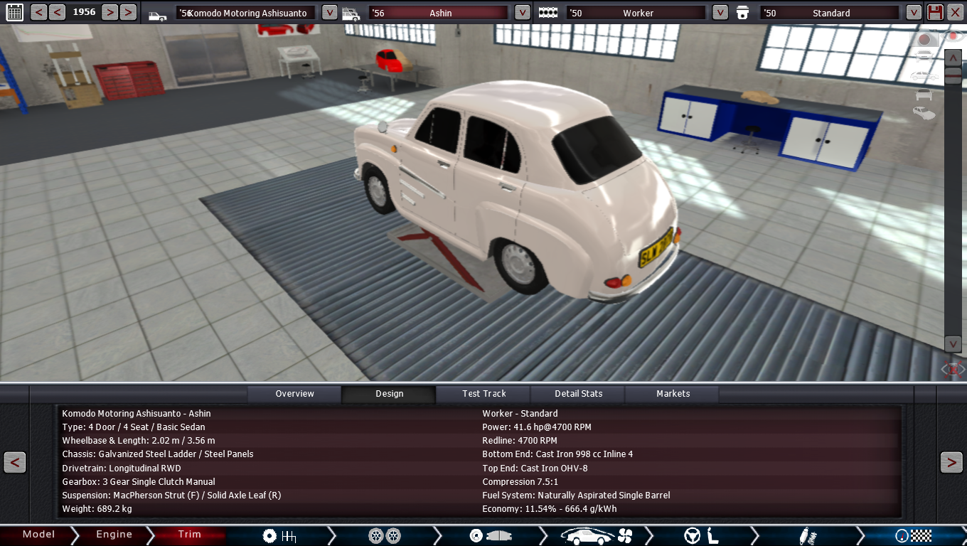Screen dimensions: 967x546
Task: Expand the Worker engine family dropdown
Action: point(720,12)
